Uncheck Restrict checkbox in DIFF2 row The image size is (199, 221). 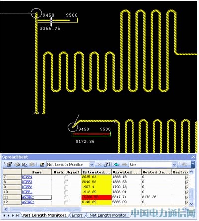(x=187, y=187)
